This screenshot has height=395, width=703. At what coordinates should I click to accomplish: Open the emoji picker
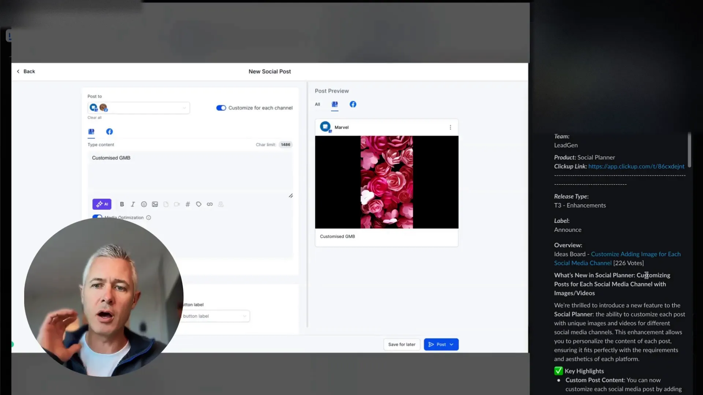144,204
